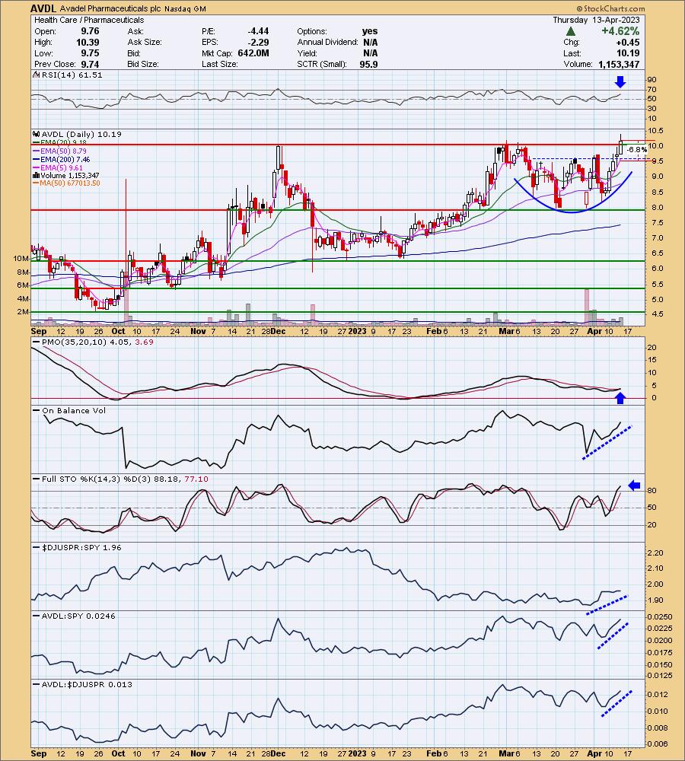
Task: Click the 10M label on the volume axis
Action: [x=21, y=259]
